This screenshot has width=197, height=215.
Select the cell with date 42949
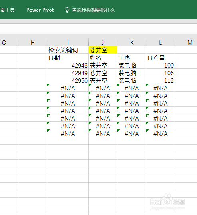tap(68, 73)
